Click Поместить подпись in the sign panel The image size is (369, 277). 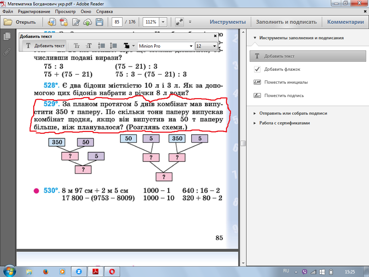pyautogui.click(x=284, y=96)
